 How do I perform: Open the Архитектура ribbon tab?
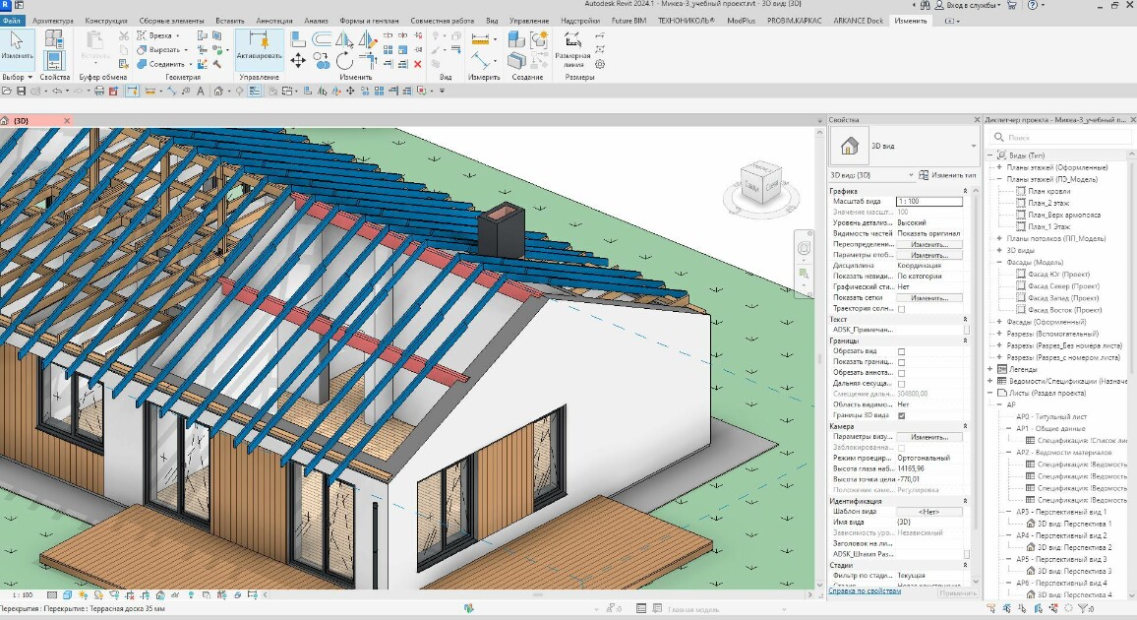[x=53, y=21]
